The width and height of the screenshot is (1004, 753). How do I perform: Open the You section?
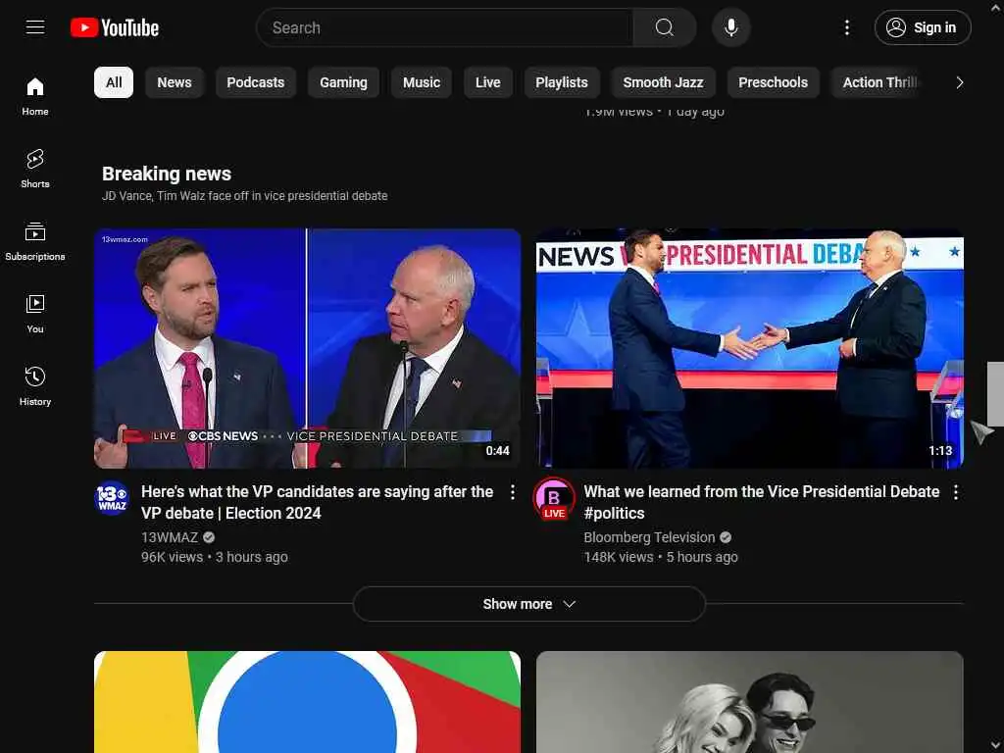pos(35,314)
